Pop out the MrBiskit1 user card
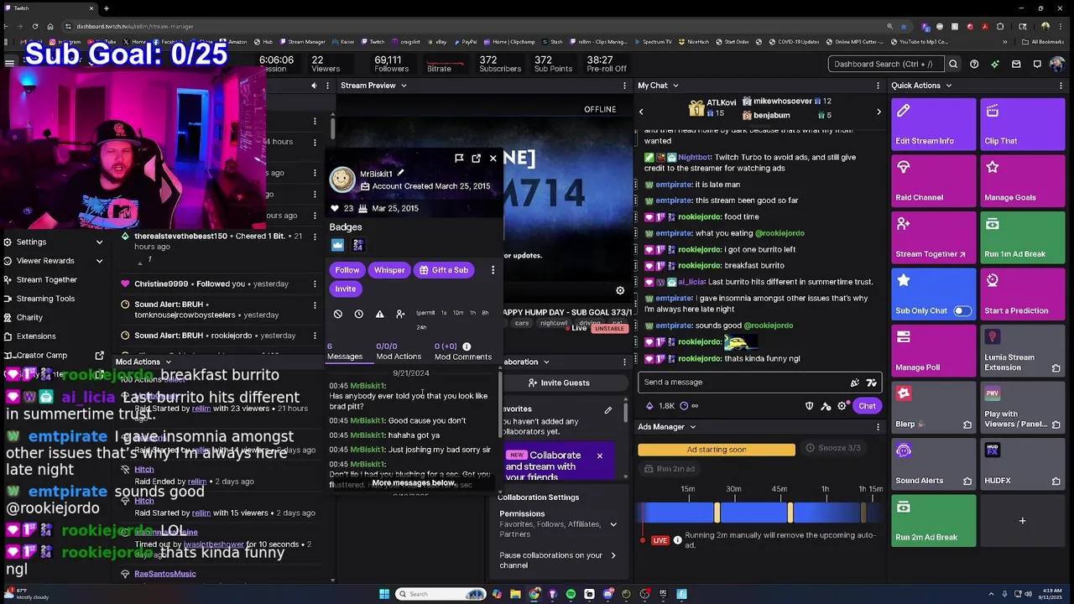Viewport: 1074px width, 604px height. (x=476, y=158)
